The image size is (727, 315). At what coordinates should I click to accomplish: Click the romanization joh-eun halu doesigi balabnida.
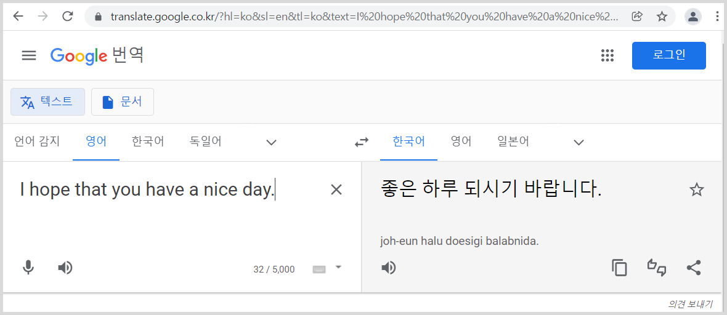coord(460,241)
